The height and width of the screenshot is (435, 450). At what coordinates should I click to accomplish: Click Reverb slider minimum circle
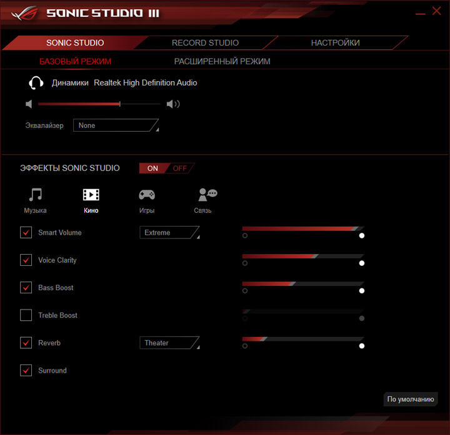pyautogui.click(x=245, y=346)
